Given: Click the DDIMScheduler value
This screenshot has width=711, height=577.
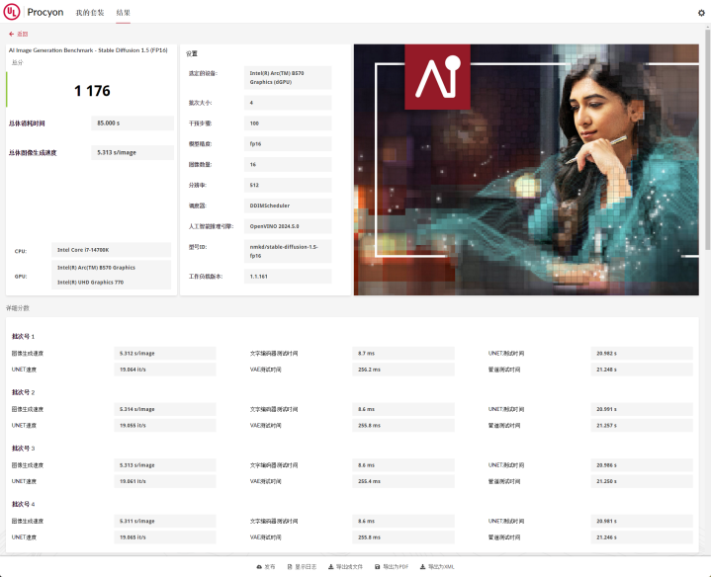Looking at the screenshot, I should (x=288, y=206).
